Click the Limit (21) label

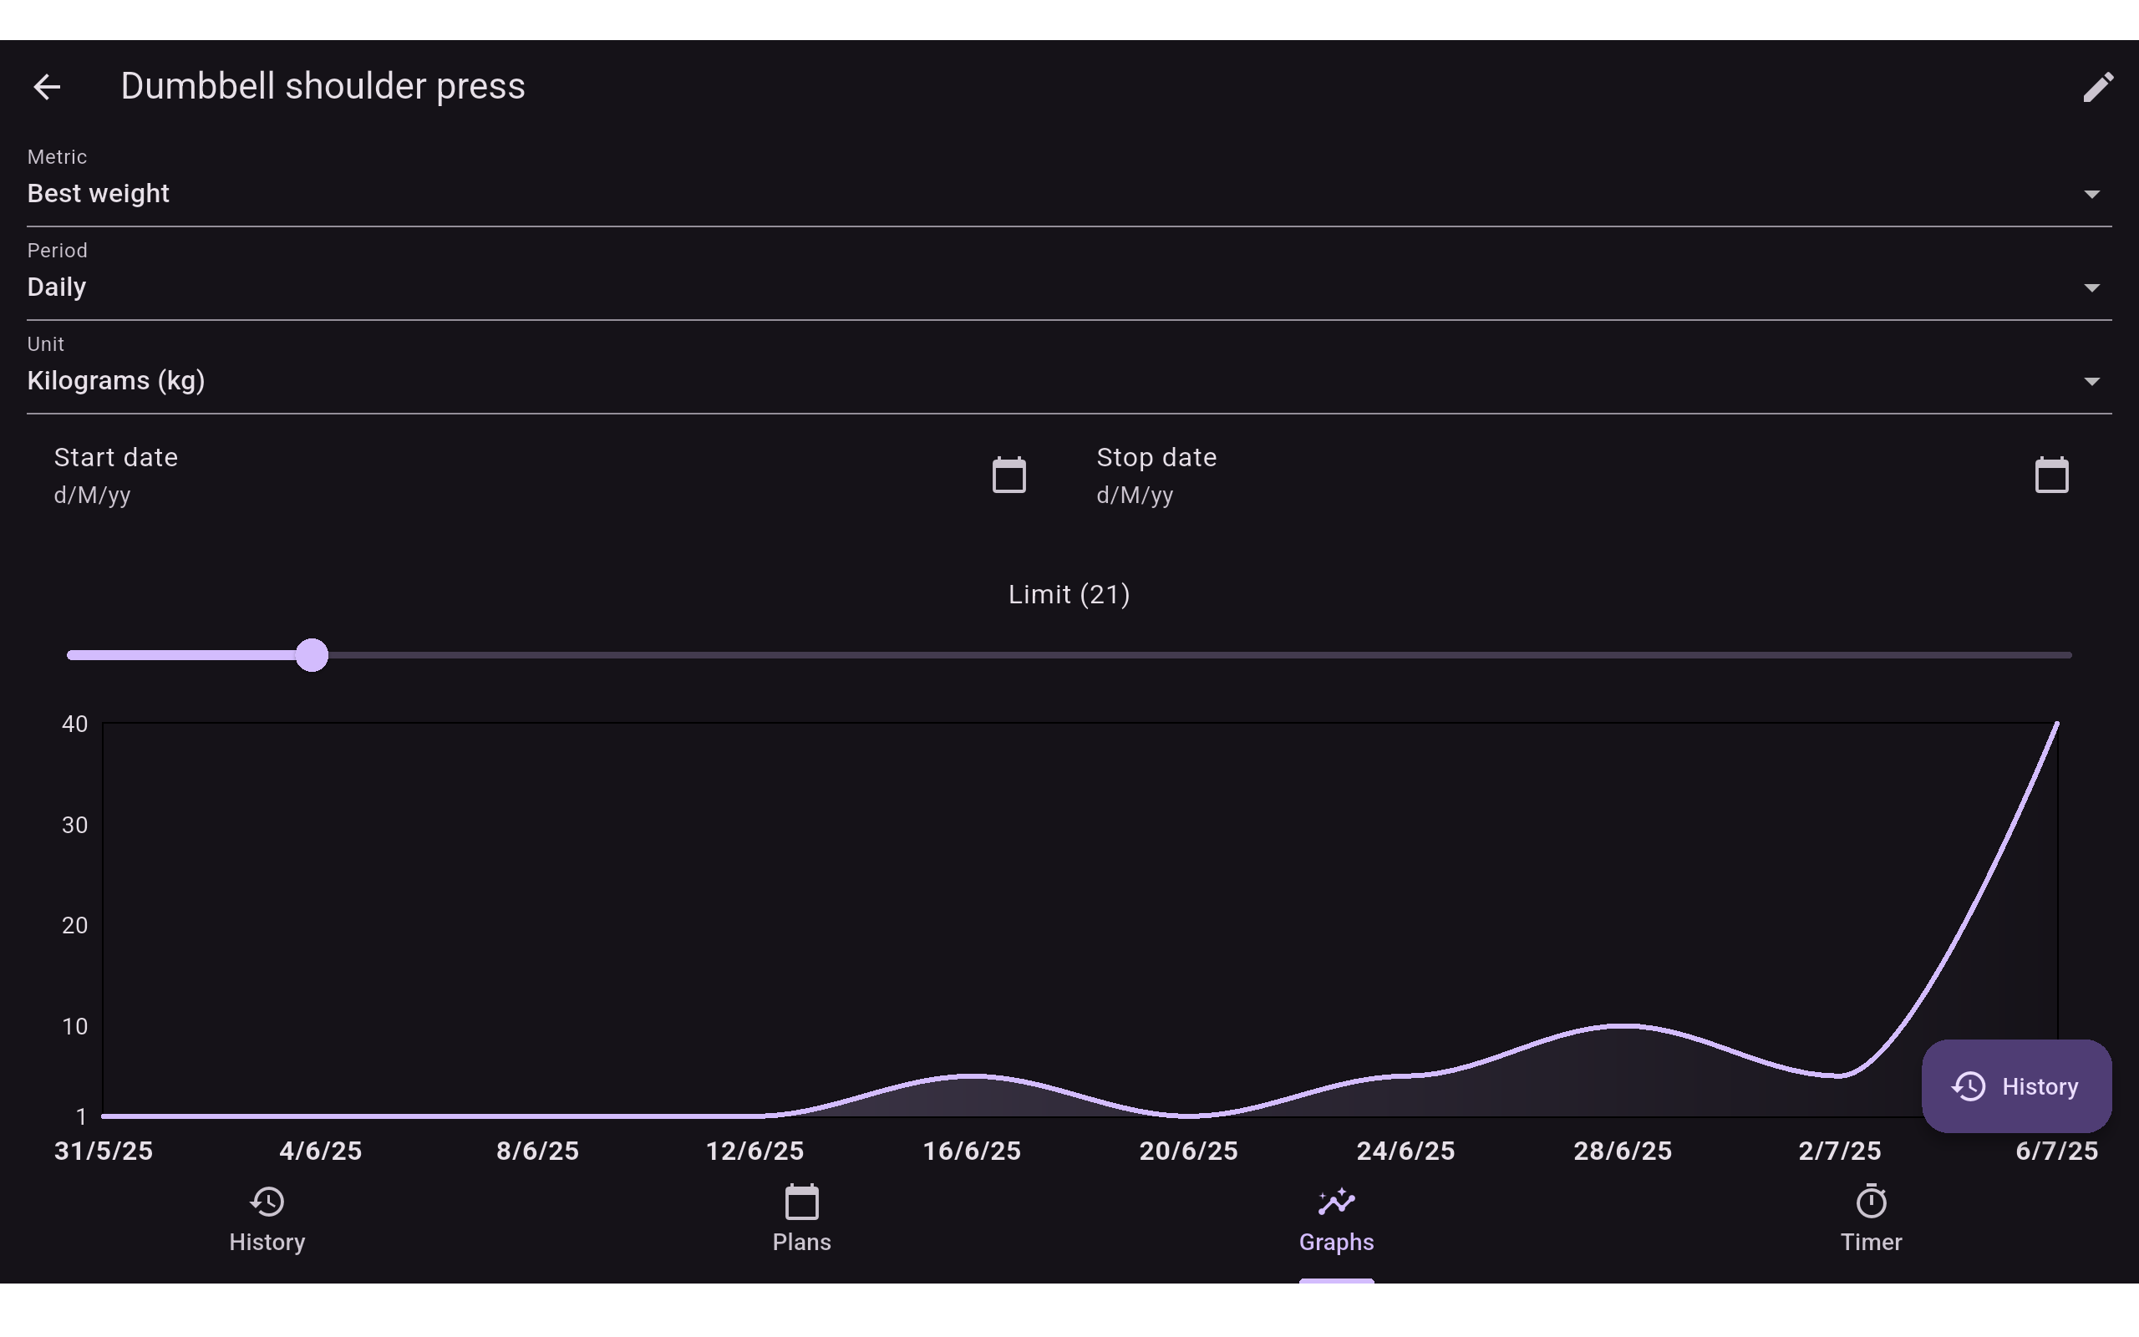pos(1069,594)
